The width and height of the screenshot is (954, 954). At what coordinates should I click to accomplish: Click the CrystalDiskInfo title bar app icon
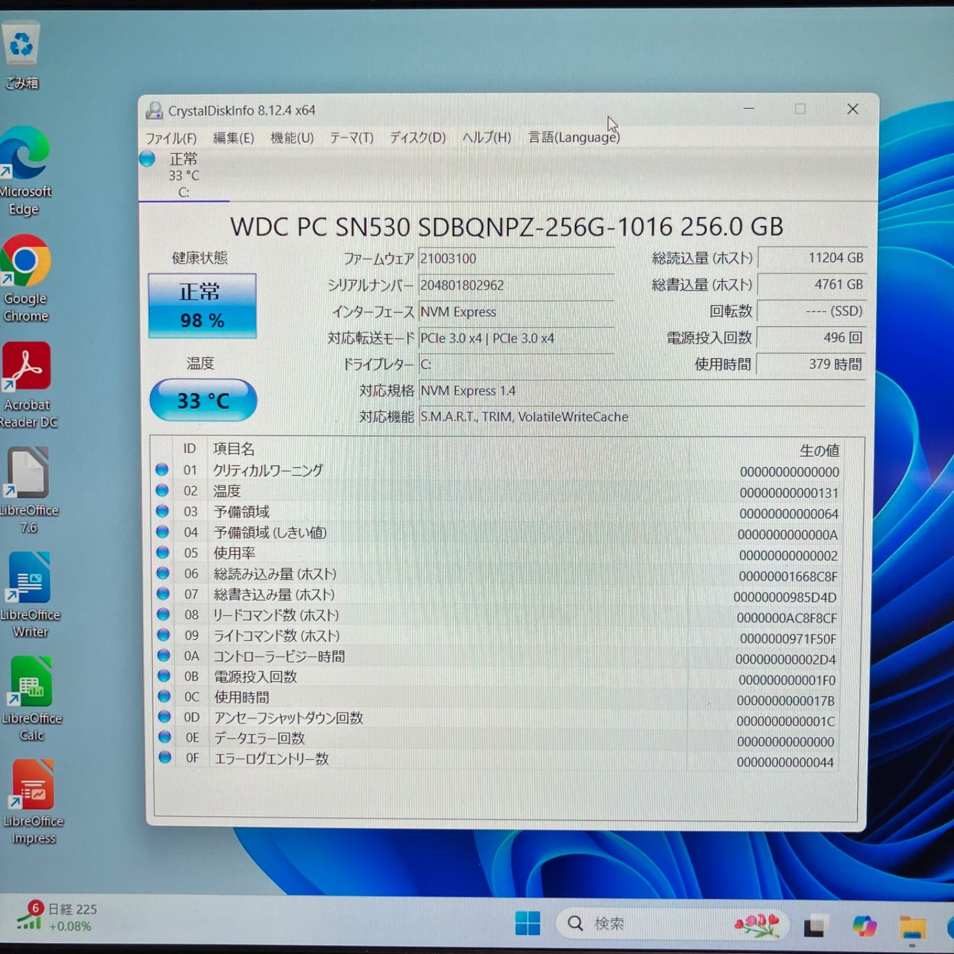[154, 110]
